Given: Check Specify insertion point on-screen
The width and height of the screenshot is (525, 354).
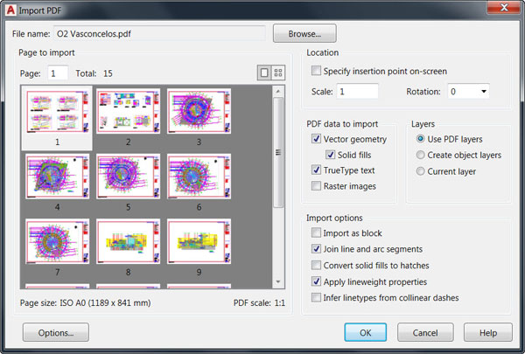Looking at the screenshot, I should coord(316,71).
